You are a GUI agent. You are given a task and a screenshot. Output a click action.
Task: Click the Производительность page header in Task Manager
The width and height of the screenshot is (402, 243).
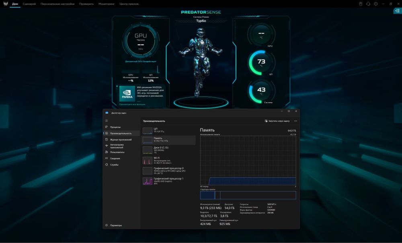[154, 121]
